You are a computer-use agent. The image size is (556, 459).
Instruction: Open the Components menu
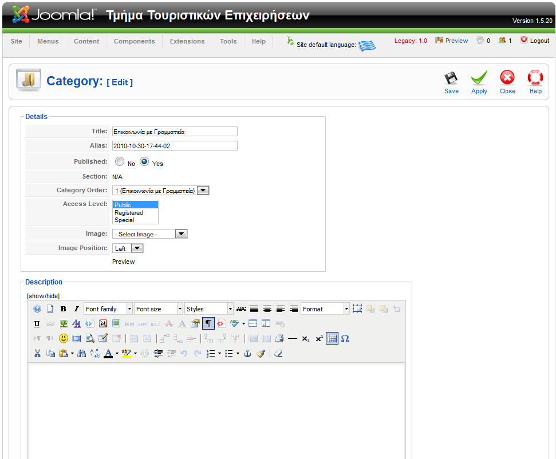pyautogui.click(x=135, y=41)
